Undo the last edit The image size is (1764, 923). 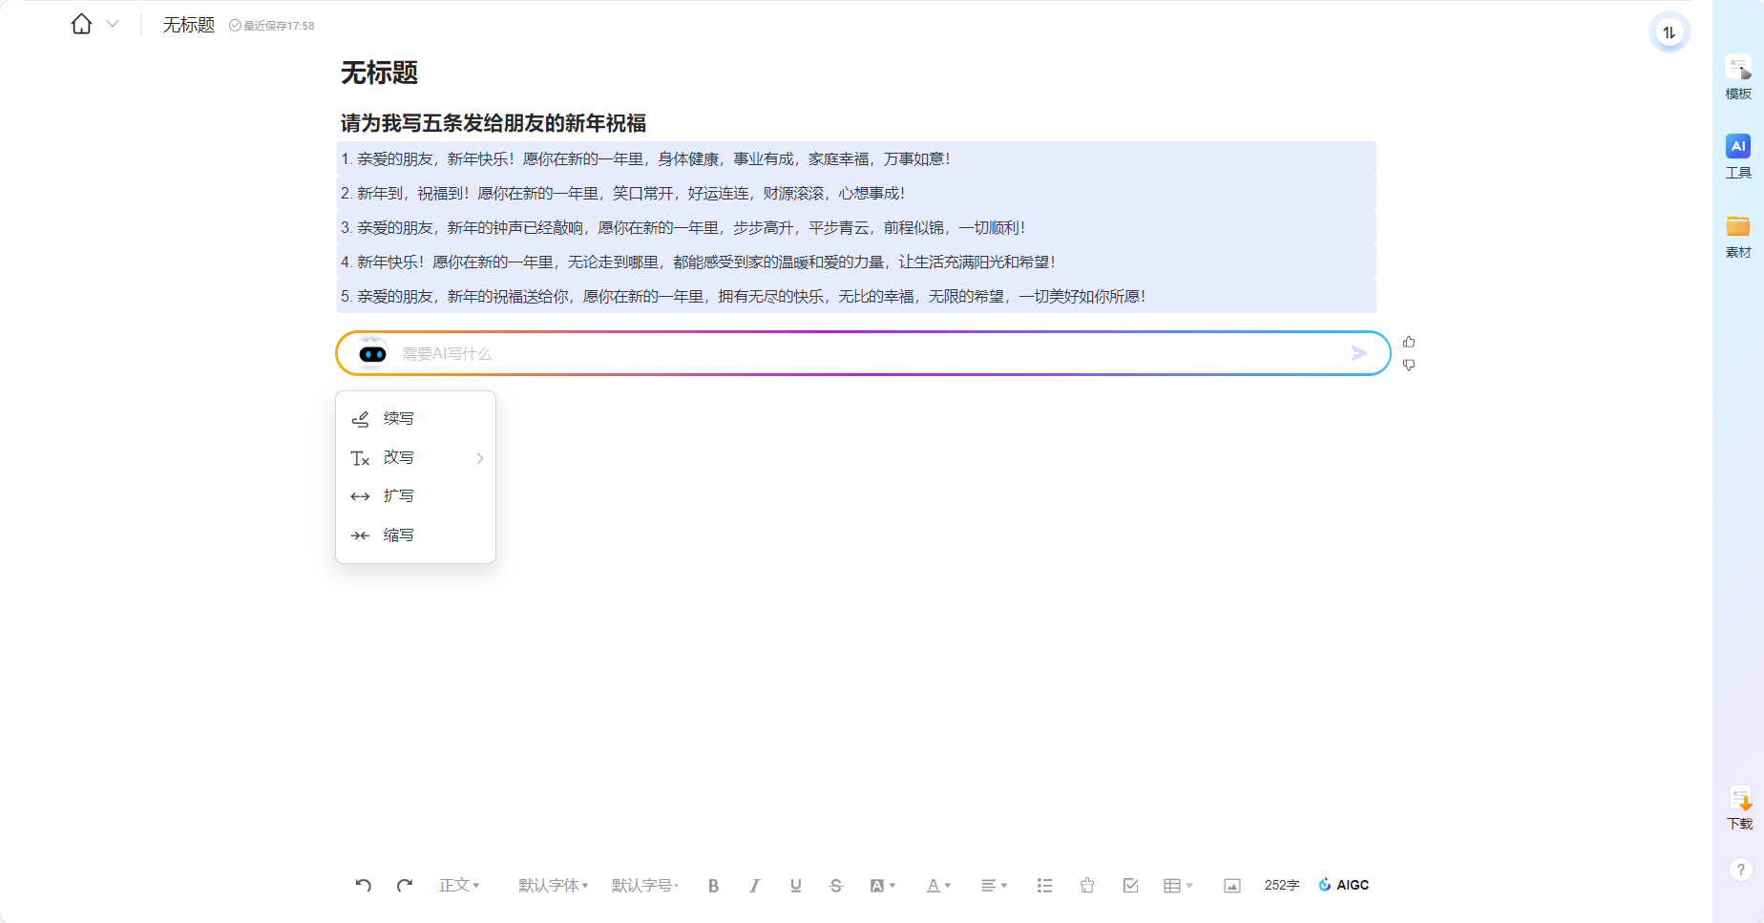[363, 886]
